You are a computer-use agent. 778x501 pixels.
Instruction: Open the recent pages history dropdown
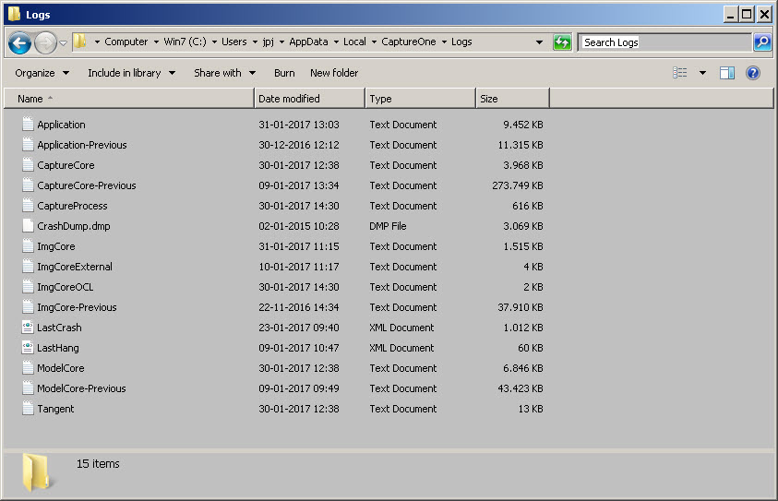[x=64, y=43]
